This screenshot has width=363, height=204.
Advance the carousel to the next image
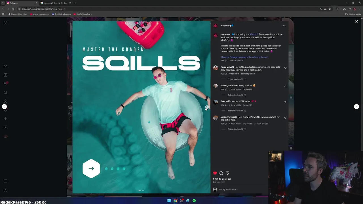pos(207,107)
